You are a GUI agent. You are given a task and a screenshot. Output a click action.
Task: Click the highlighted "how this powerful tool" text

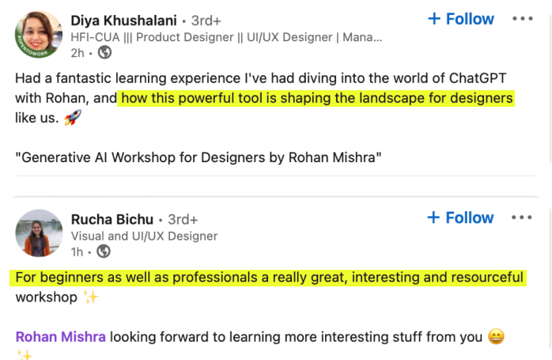point(316,98)
